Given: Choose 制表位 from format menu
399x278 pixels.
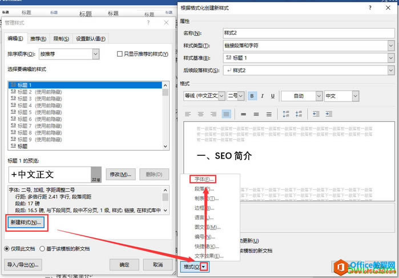Looking at the screenshot, I should [207, 199].
